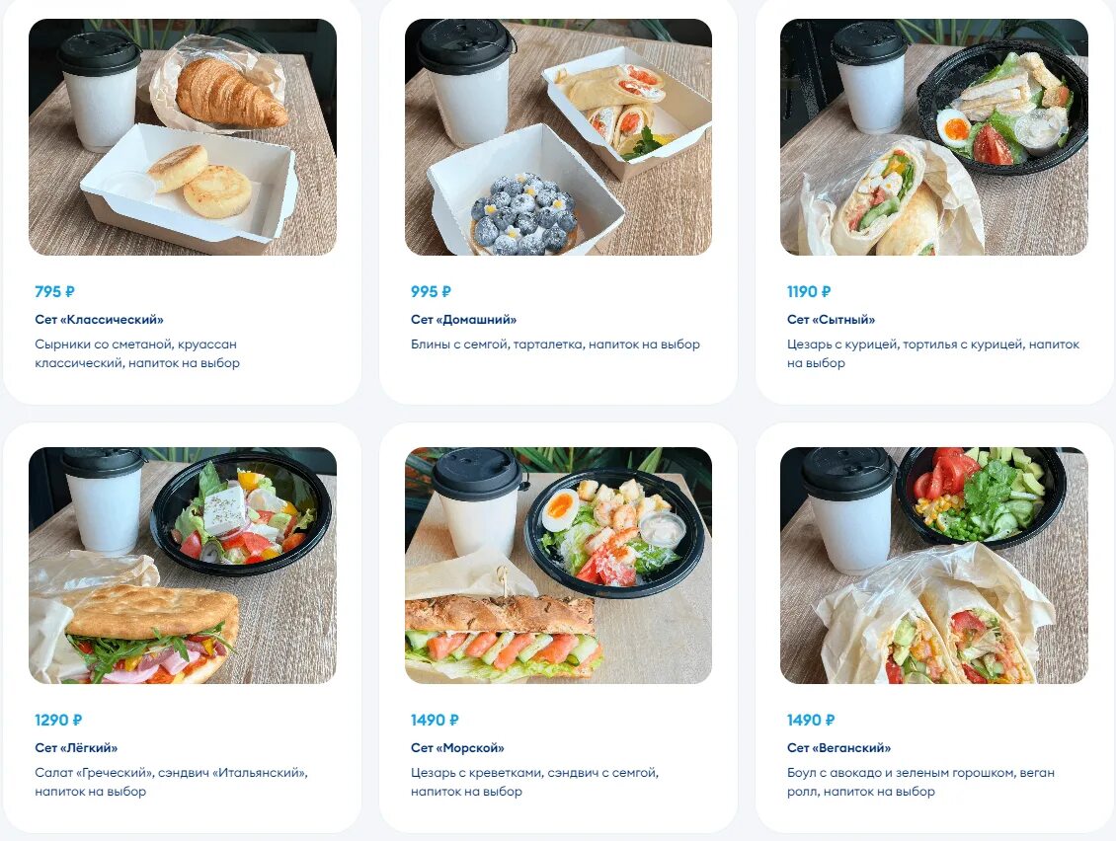Select the 995 ₽ price label
This screenshot has height=841, width=1116.
[x=431, y=292]
